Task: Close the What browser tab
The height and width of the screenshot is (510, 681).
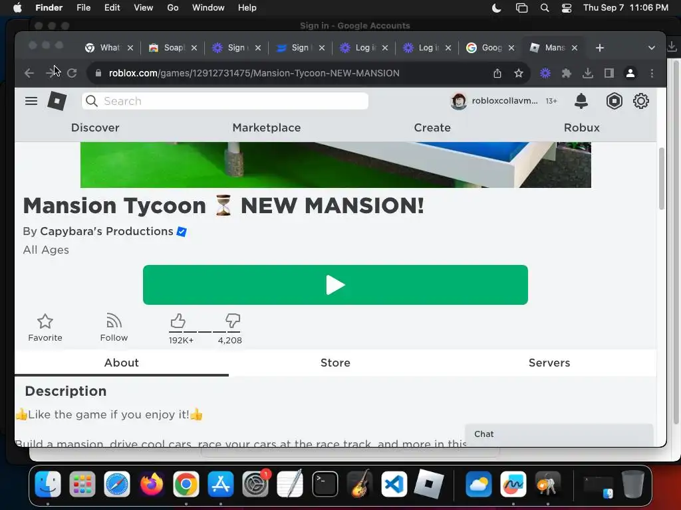Action: pos(130,48)
